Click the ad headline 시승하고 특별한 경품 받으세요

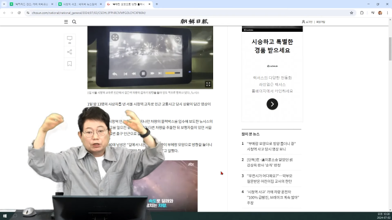[x=272, y=46]
